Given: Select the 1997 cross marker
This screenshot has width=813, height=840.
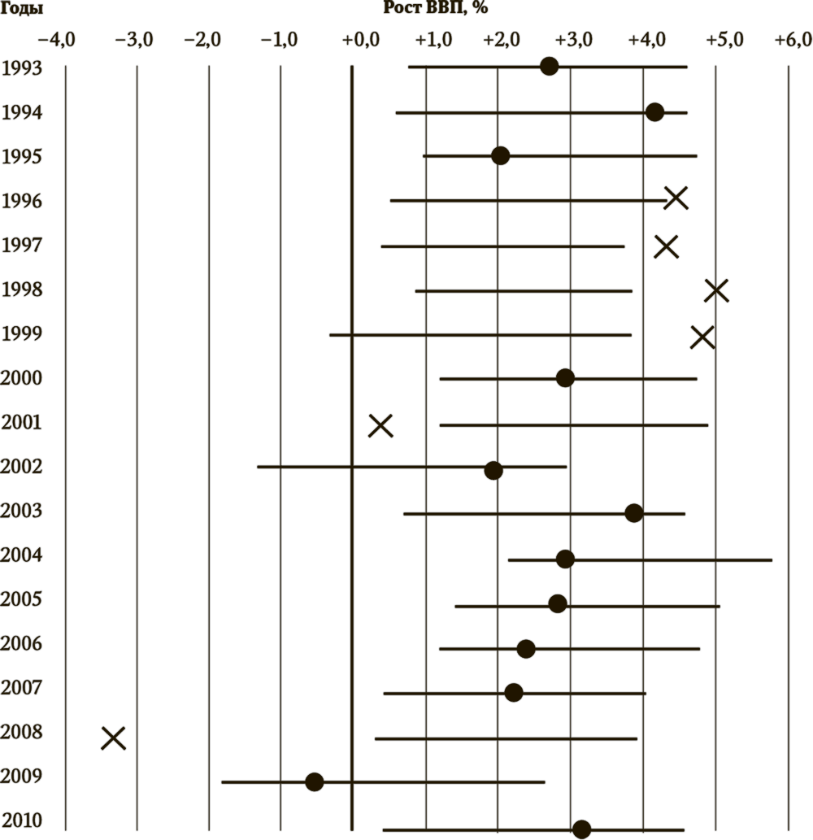Looking at the screenshot, I should tap(666, 246).
